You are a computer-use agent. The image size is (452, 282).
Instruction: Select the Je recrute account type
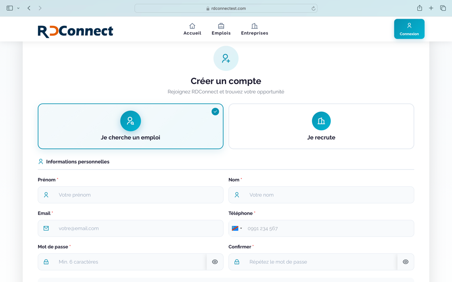321,126
